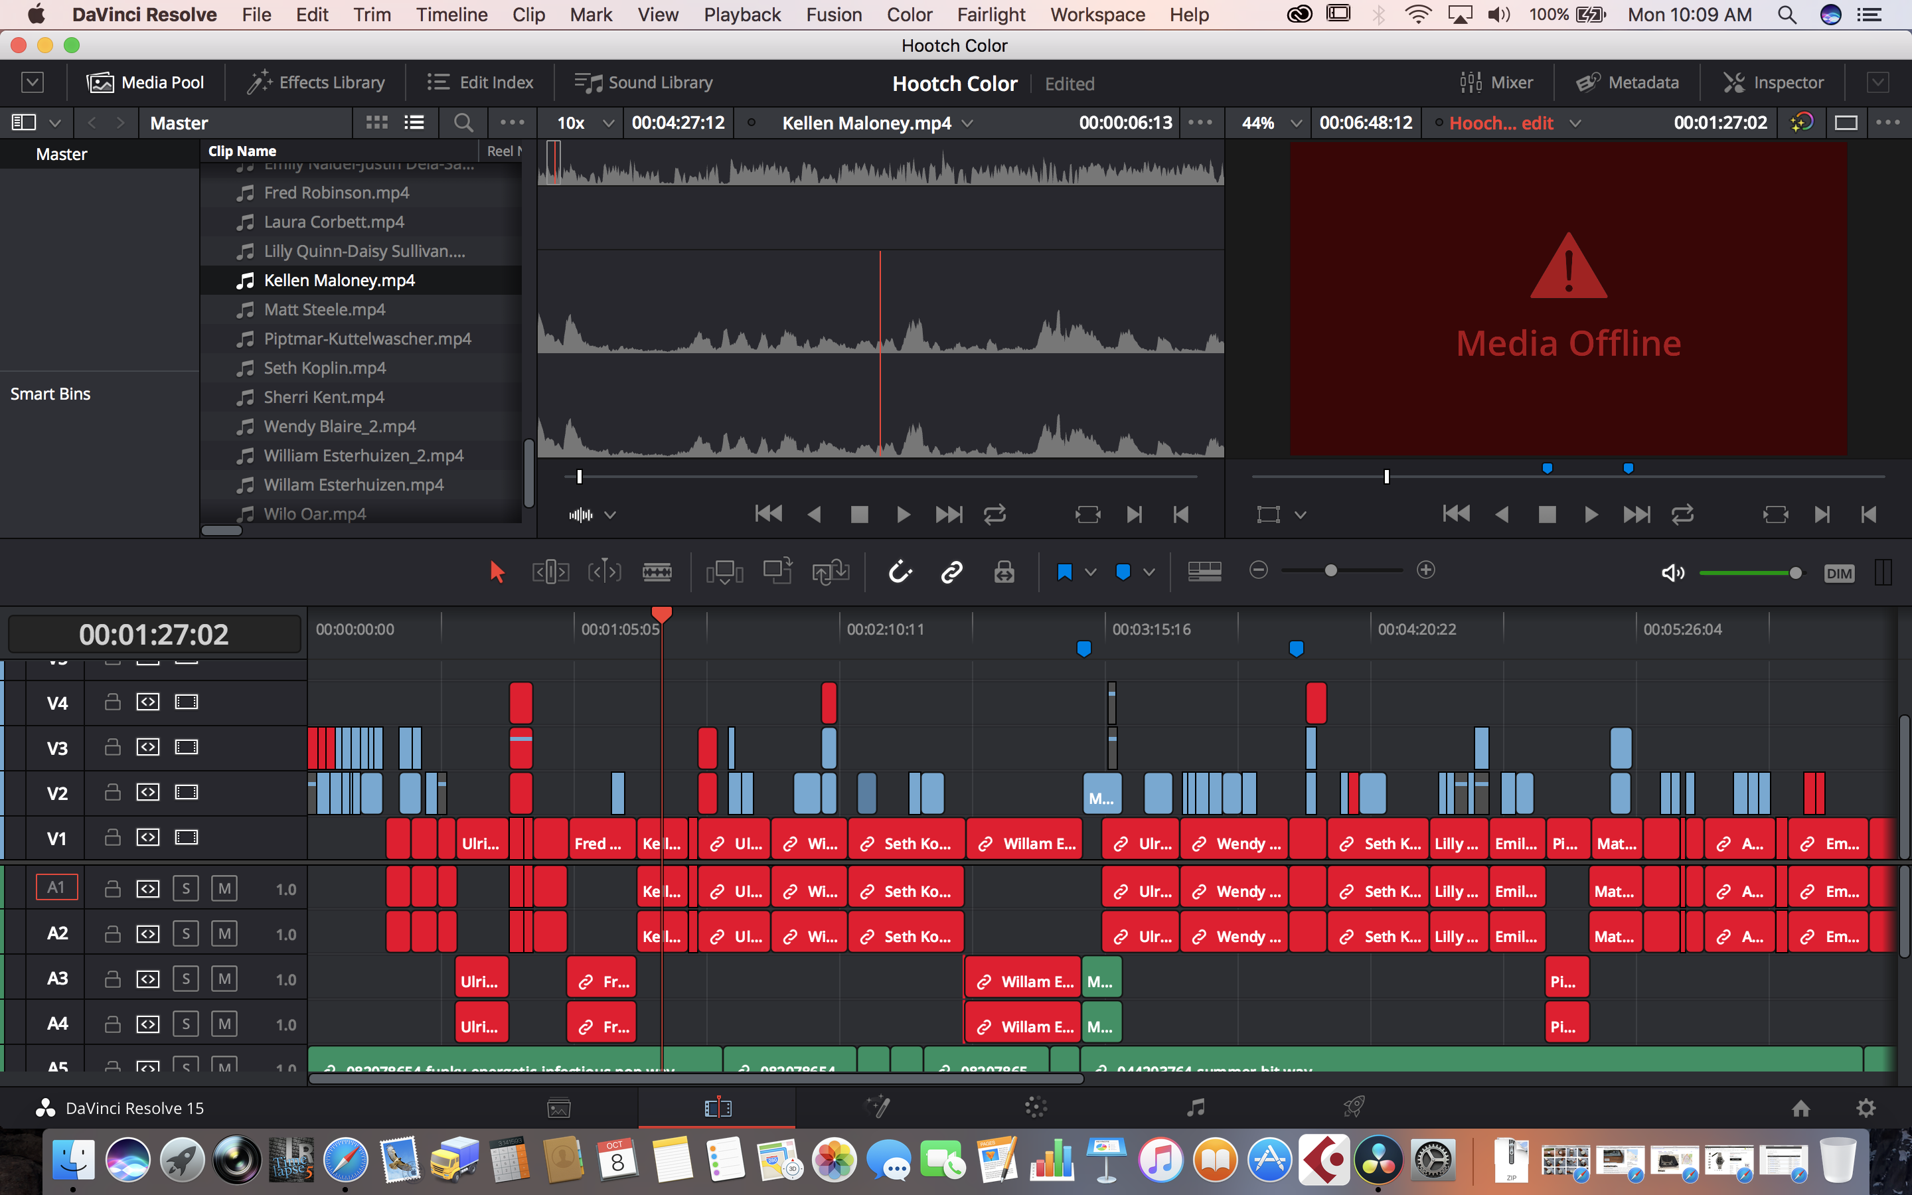Open the Inspector panel

[1774, 82]
